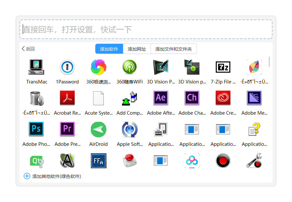Switch to the 添加网址 tab
Image resolution: width=292 pixels, height=202 pixels.
pos(137,49)
